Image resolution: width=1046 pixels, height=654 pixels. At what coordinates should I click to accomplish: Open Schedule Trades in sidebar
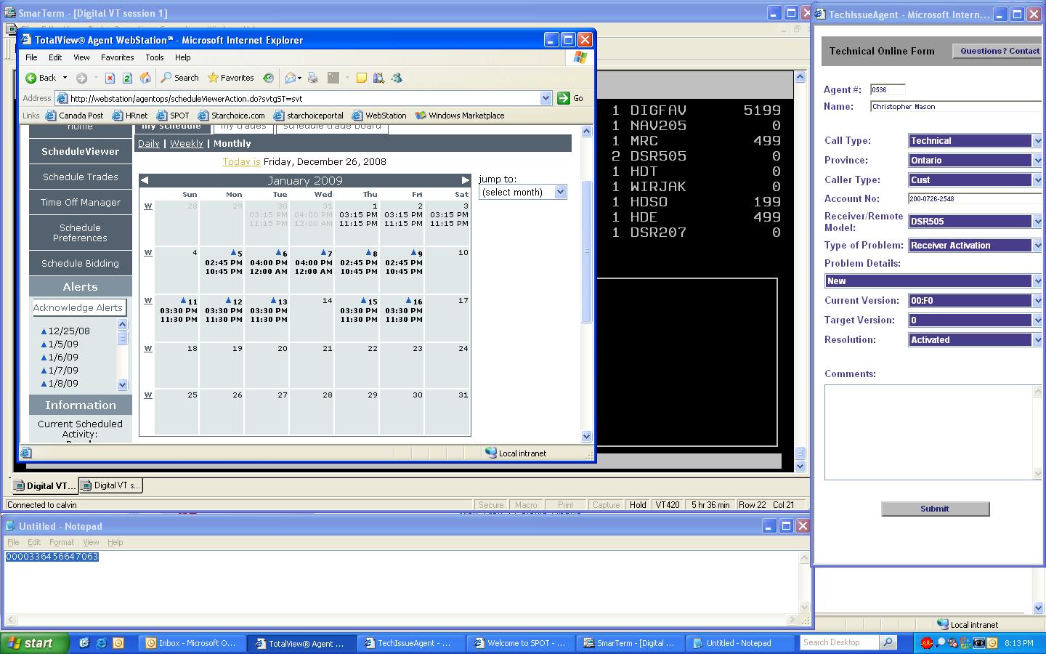pyautogui.click(x=80, y=177)
